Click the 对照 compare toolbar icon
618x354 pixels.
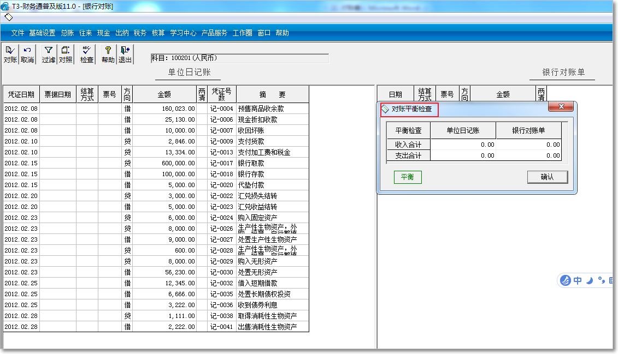[x=66, y=55]
